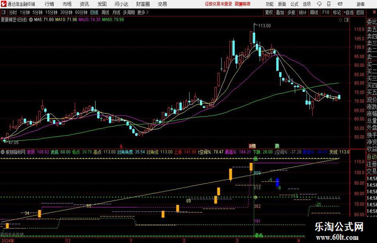This screenshot has width=377, height=243.
Task: Open the 行情 menu
Action: pos(49,4)
